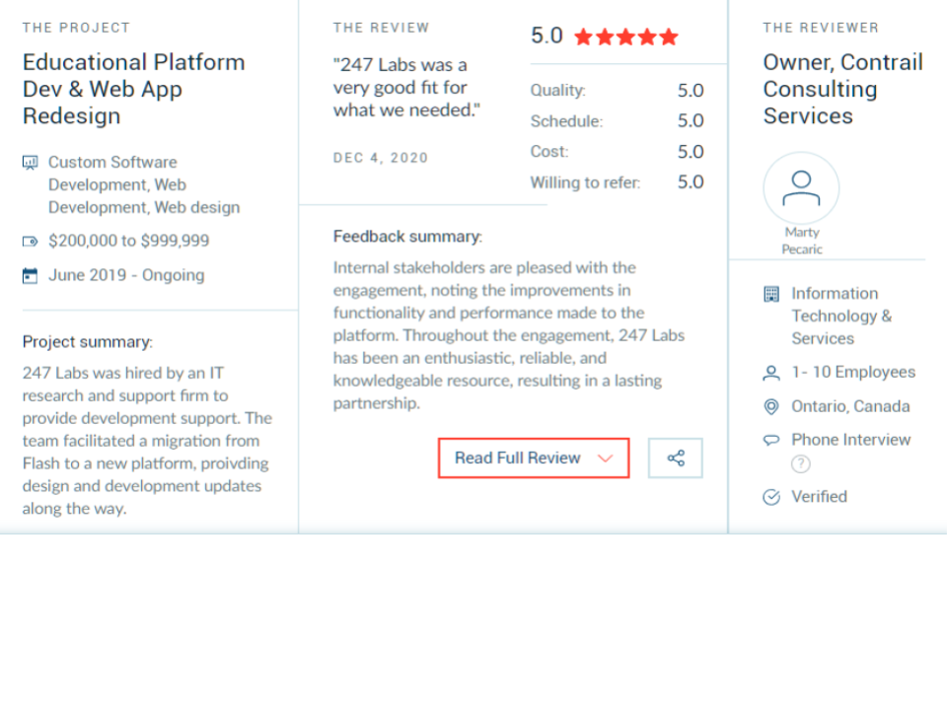The height and width of the screenshot is (710, 947).
Task: Click the Verified label
Action: click(819, 497)
